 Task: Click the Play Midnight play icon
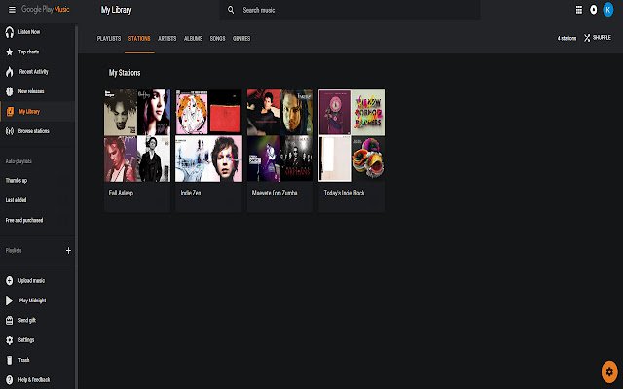pos(9,301)
